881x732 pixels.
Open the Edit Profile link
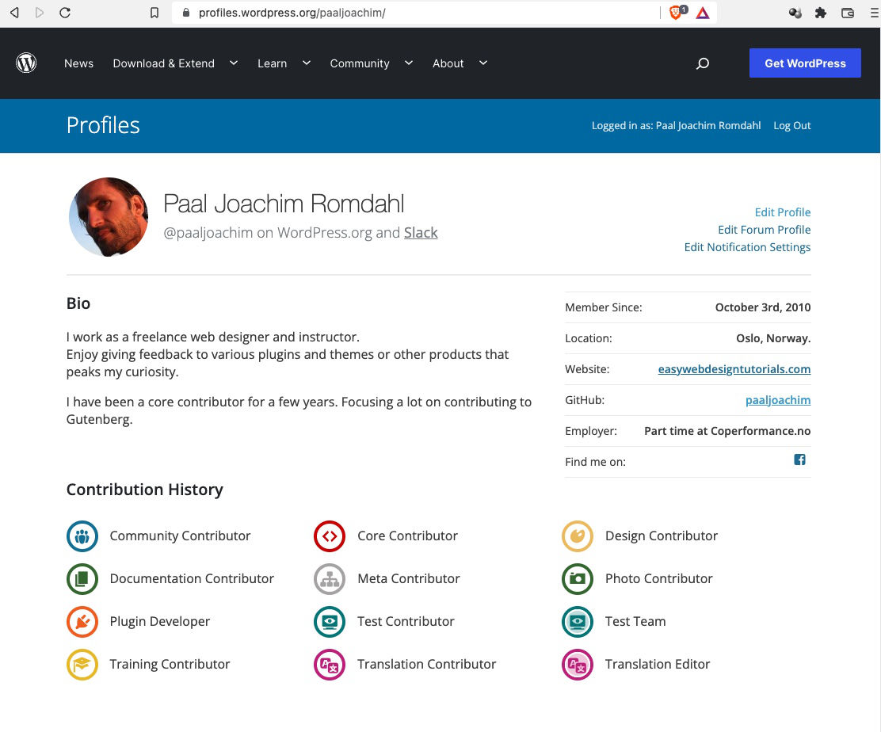pyautogui.click(x=782, y=212)
